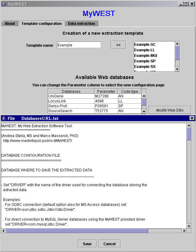This screenshot has height=252, width=196.
Task: Click the Code type column header
Action: [130, 91]
